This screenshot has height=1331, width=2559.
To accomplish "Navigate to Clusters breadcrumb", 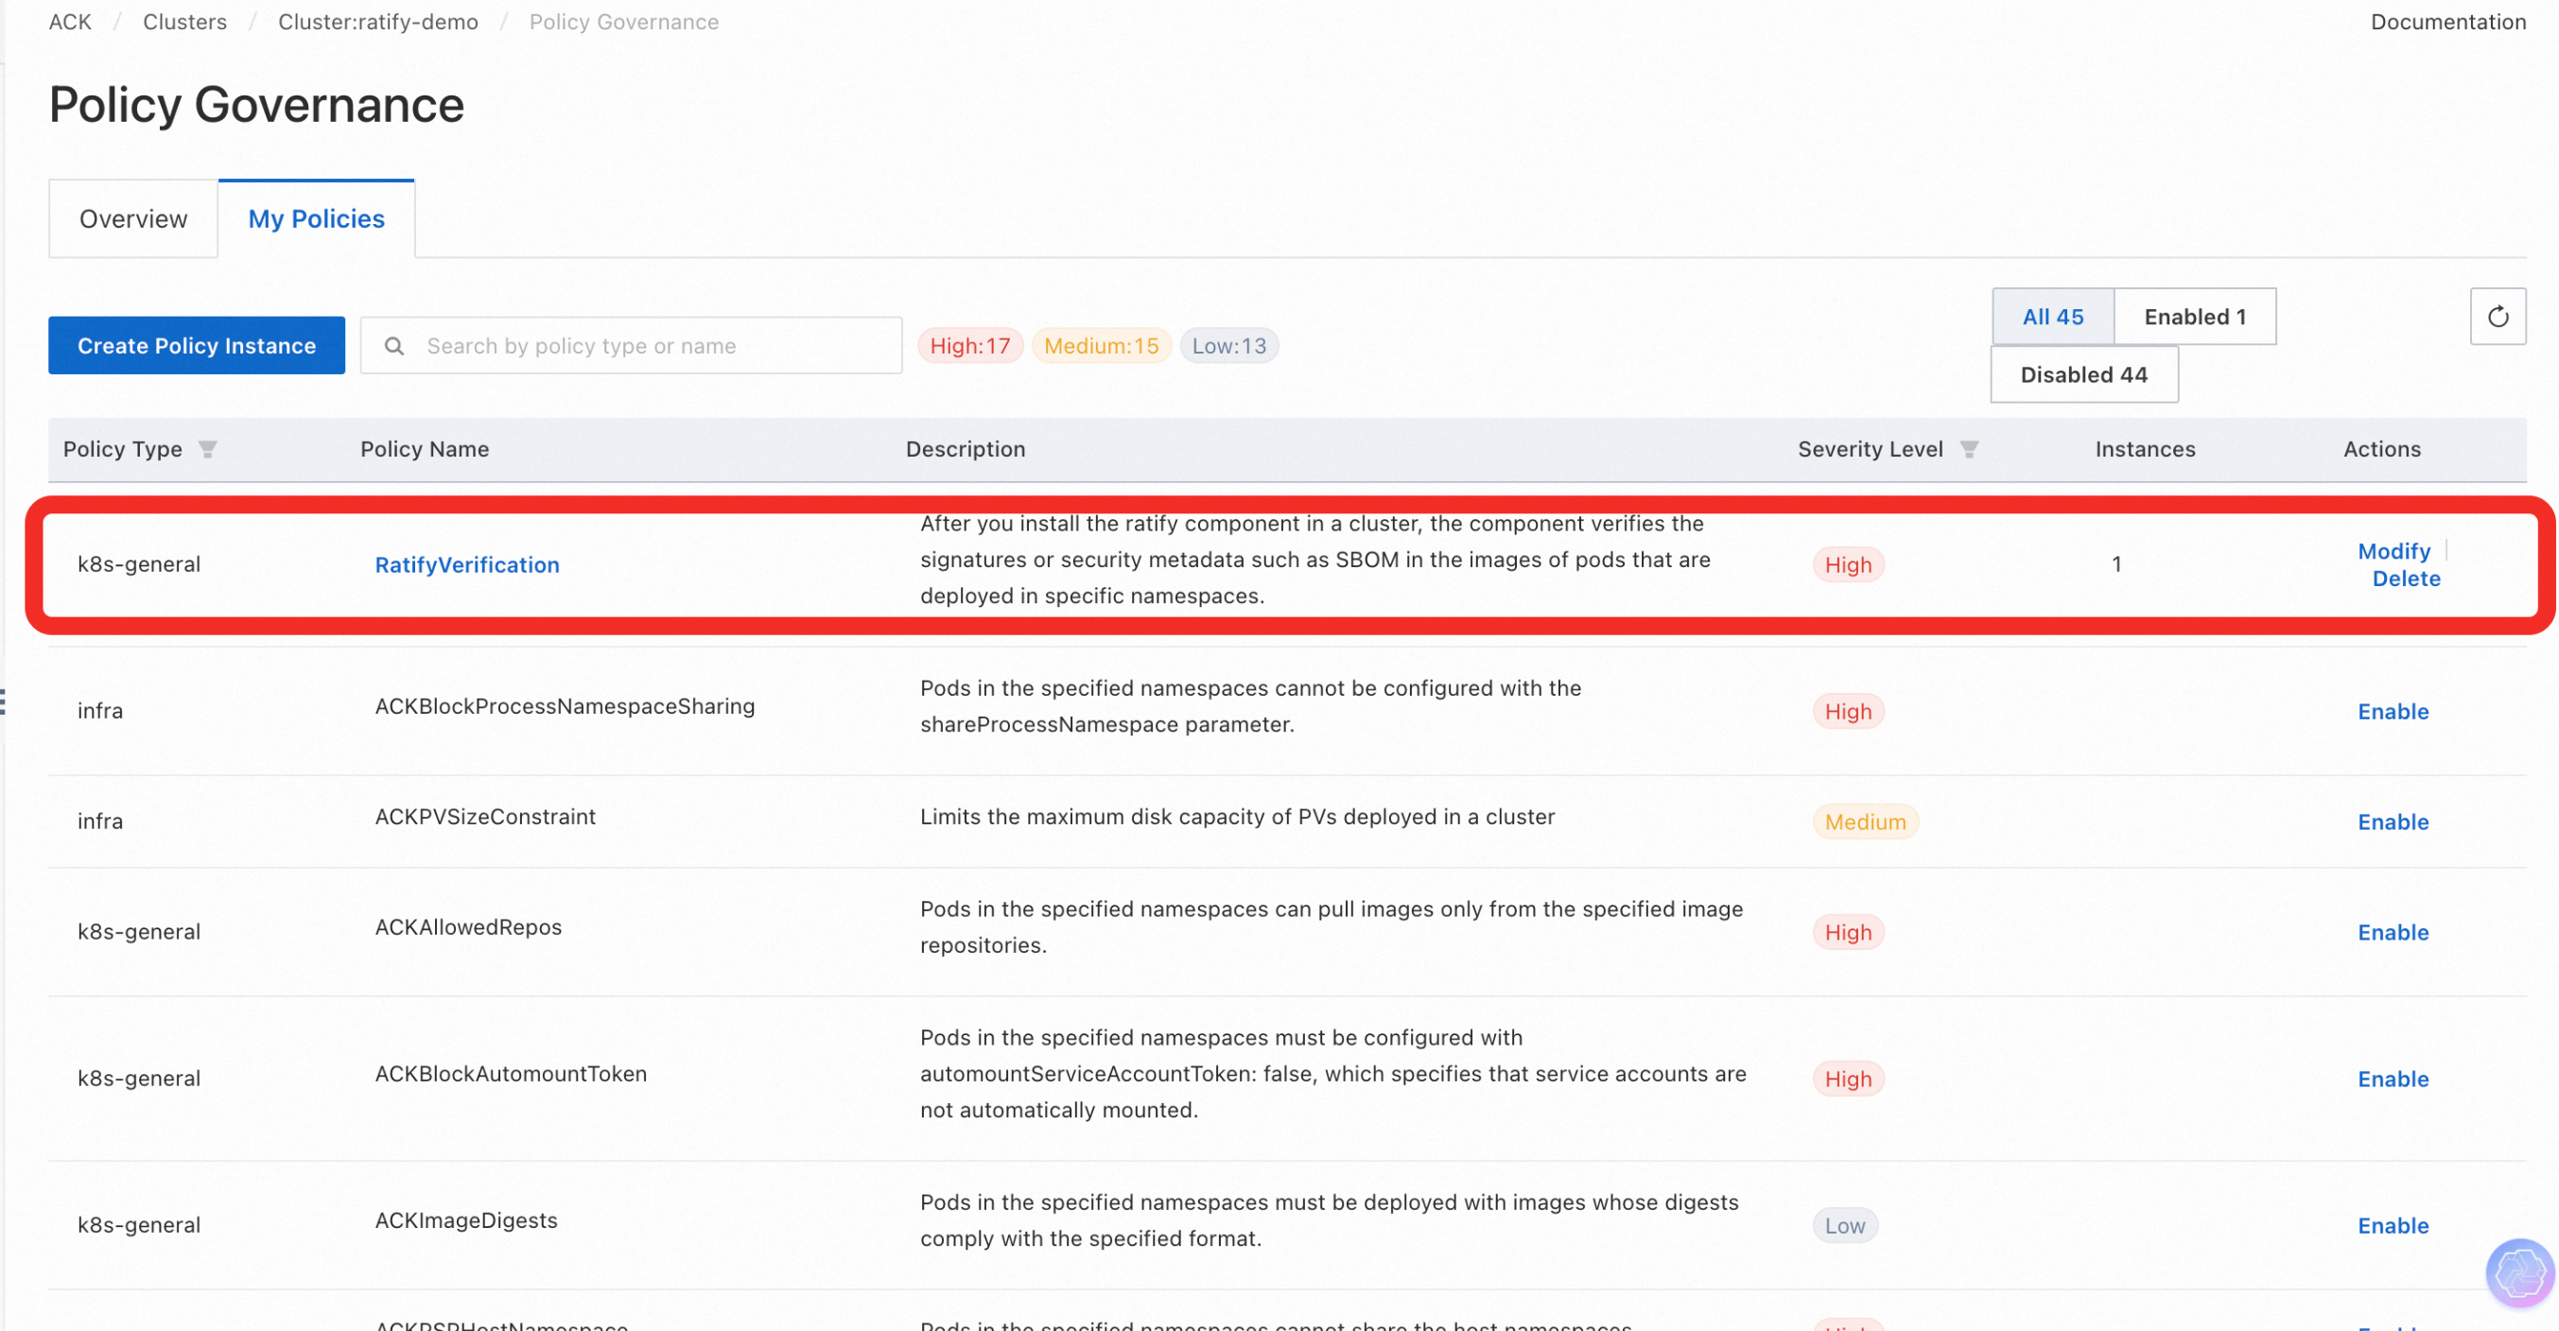I will (x=184, y=21).
